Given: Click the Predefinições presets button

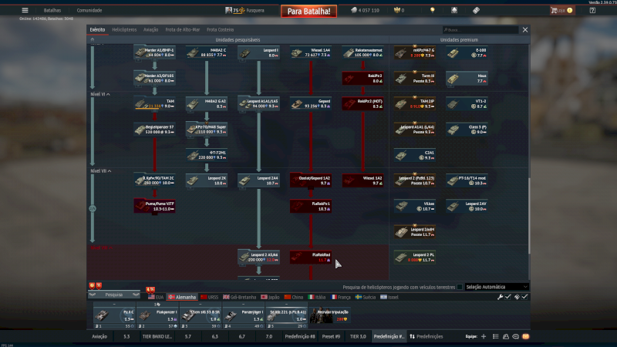Looking at the screenshot, I should coord(427,337).
